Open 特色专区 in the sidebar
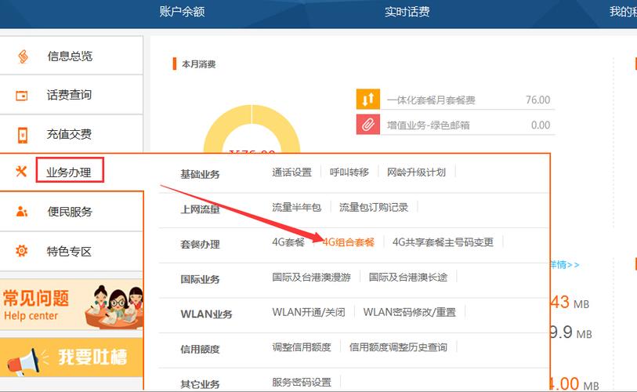This screenshot has height=392, width=637. [x=69, y=251]
